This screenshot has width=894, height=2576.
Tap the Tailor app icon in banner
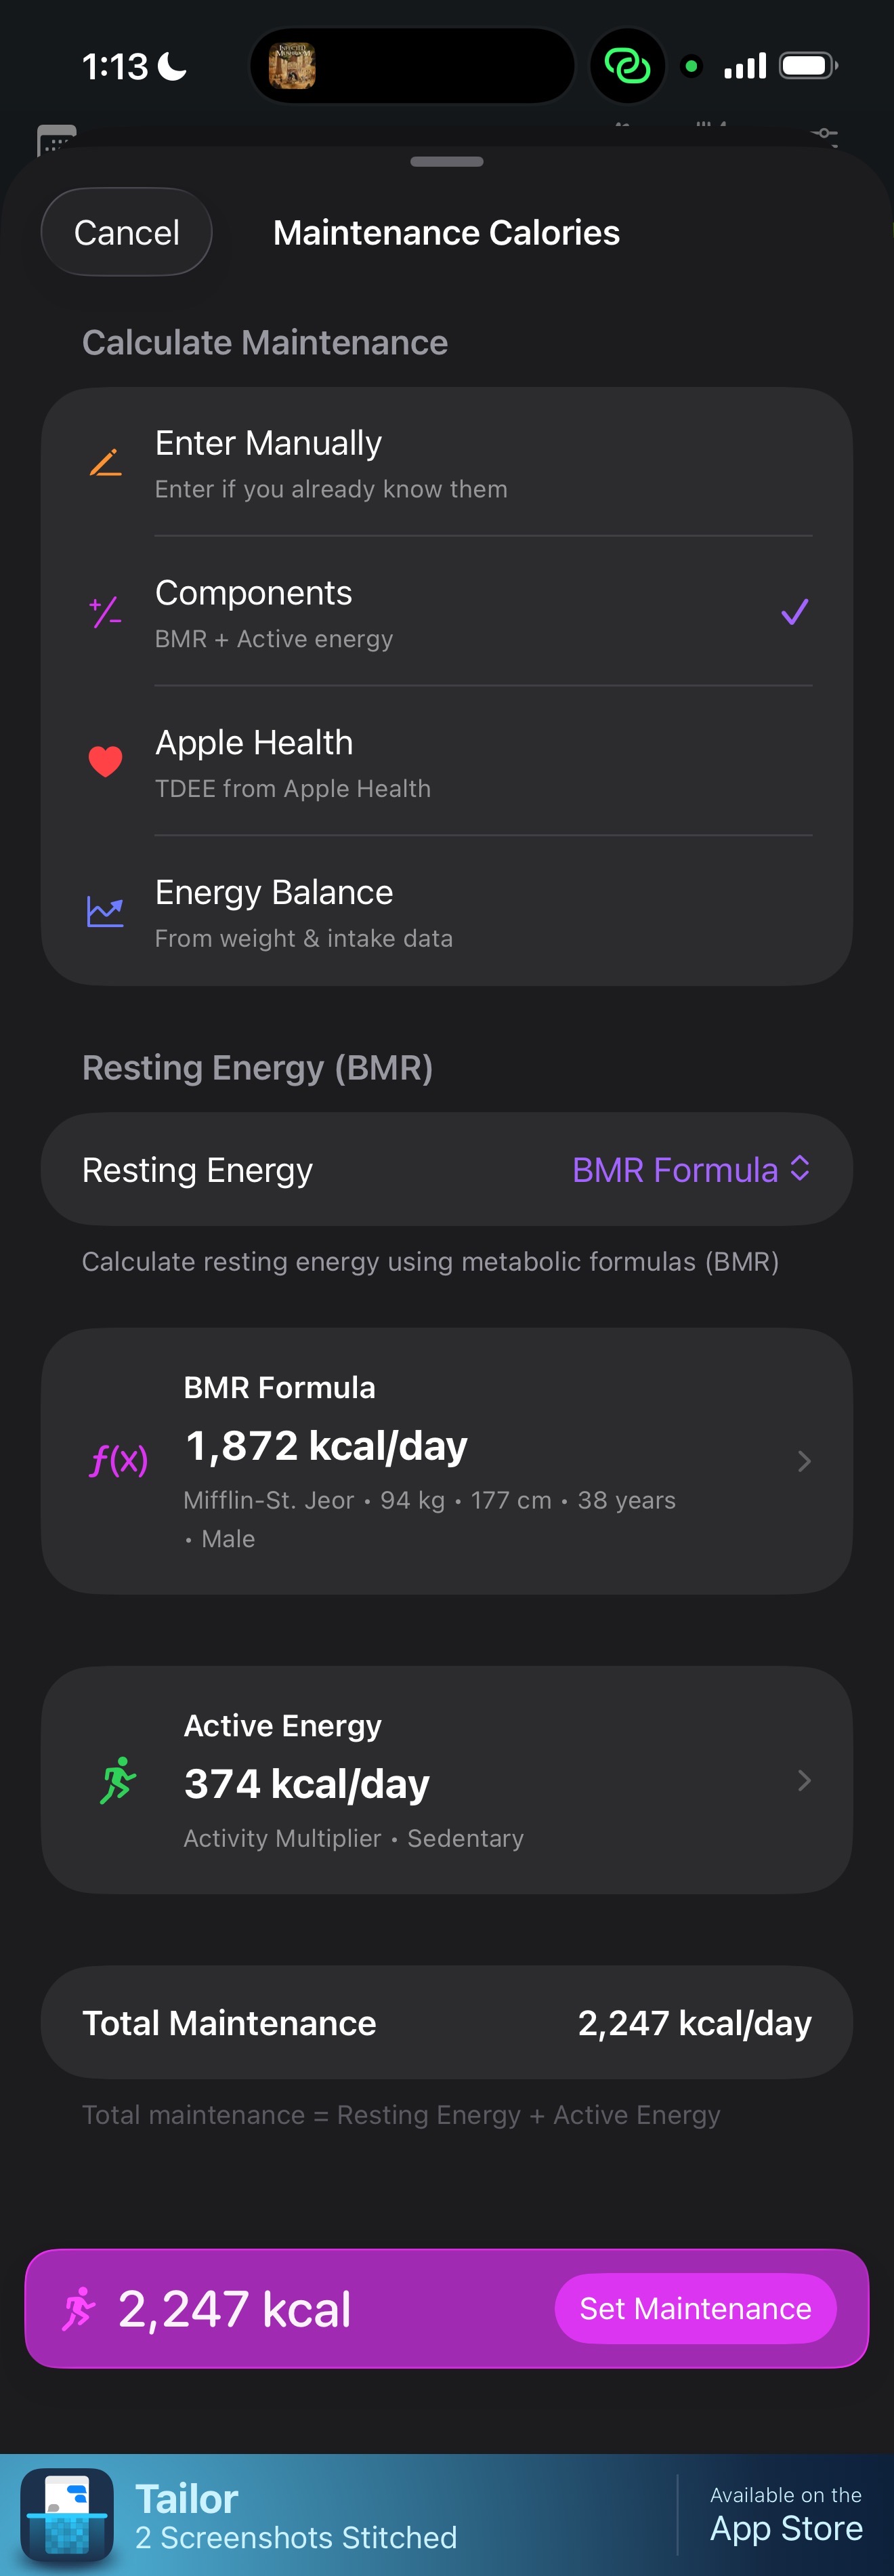(67, 2514)
